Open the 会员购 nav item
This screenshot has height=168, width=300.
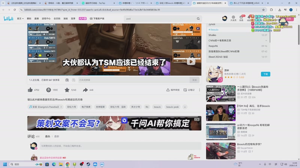pyautogui.click(x=57, y=18)
